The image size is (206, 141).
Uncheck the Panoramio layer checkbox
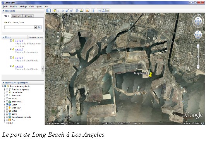click(7, 95)
